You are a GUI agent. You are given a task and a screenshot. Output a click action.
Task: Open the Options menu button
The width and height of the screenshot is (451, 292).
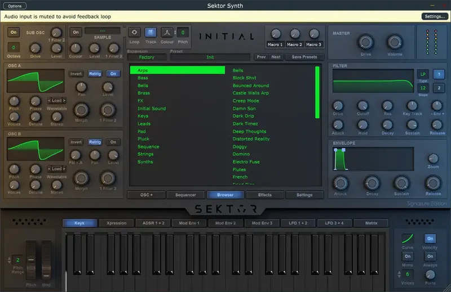[15, 6]
